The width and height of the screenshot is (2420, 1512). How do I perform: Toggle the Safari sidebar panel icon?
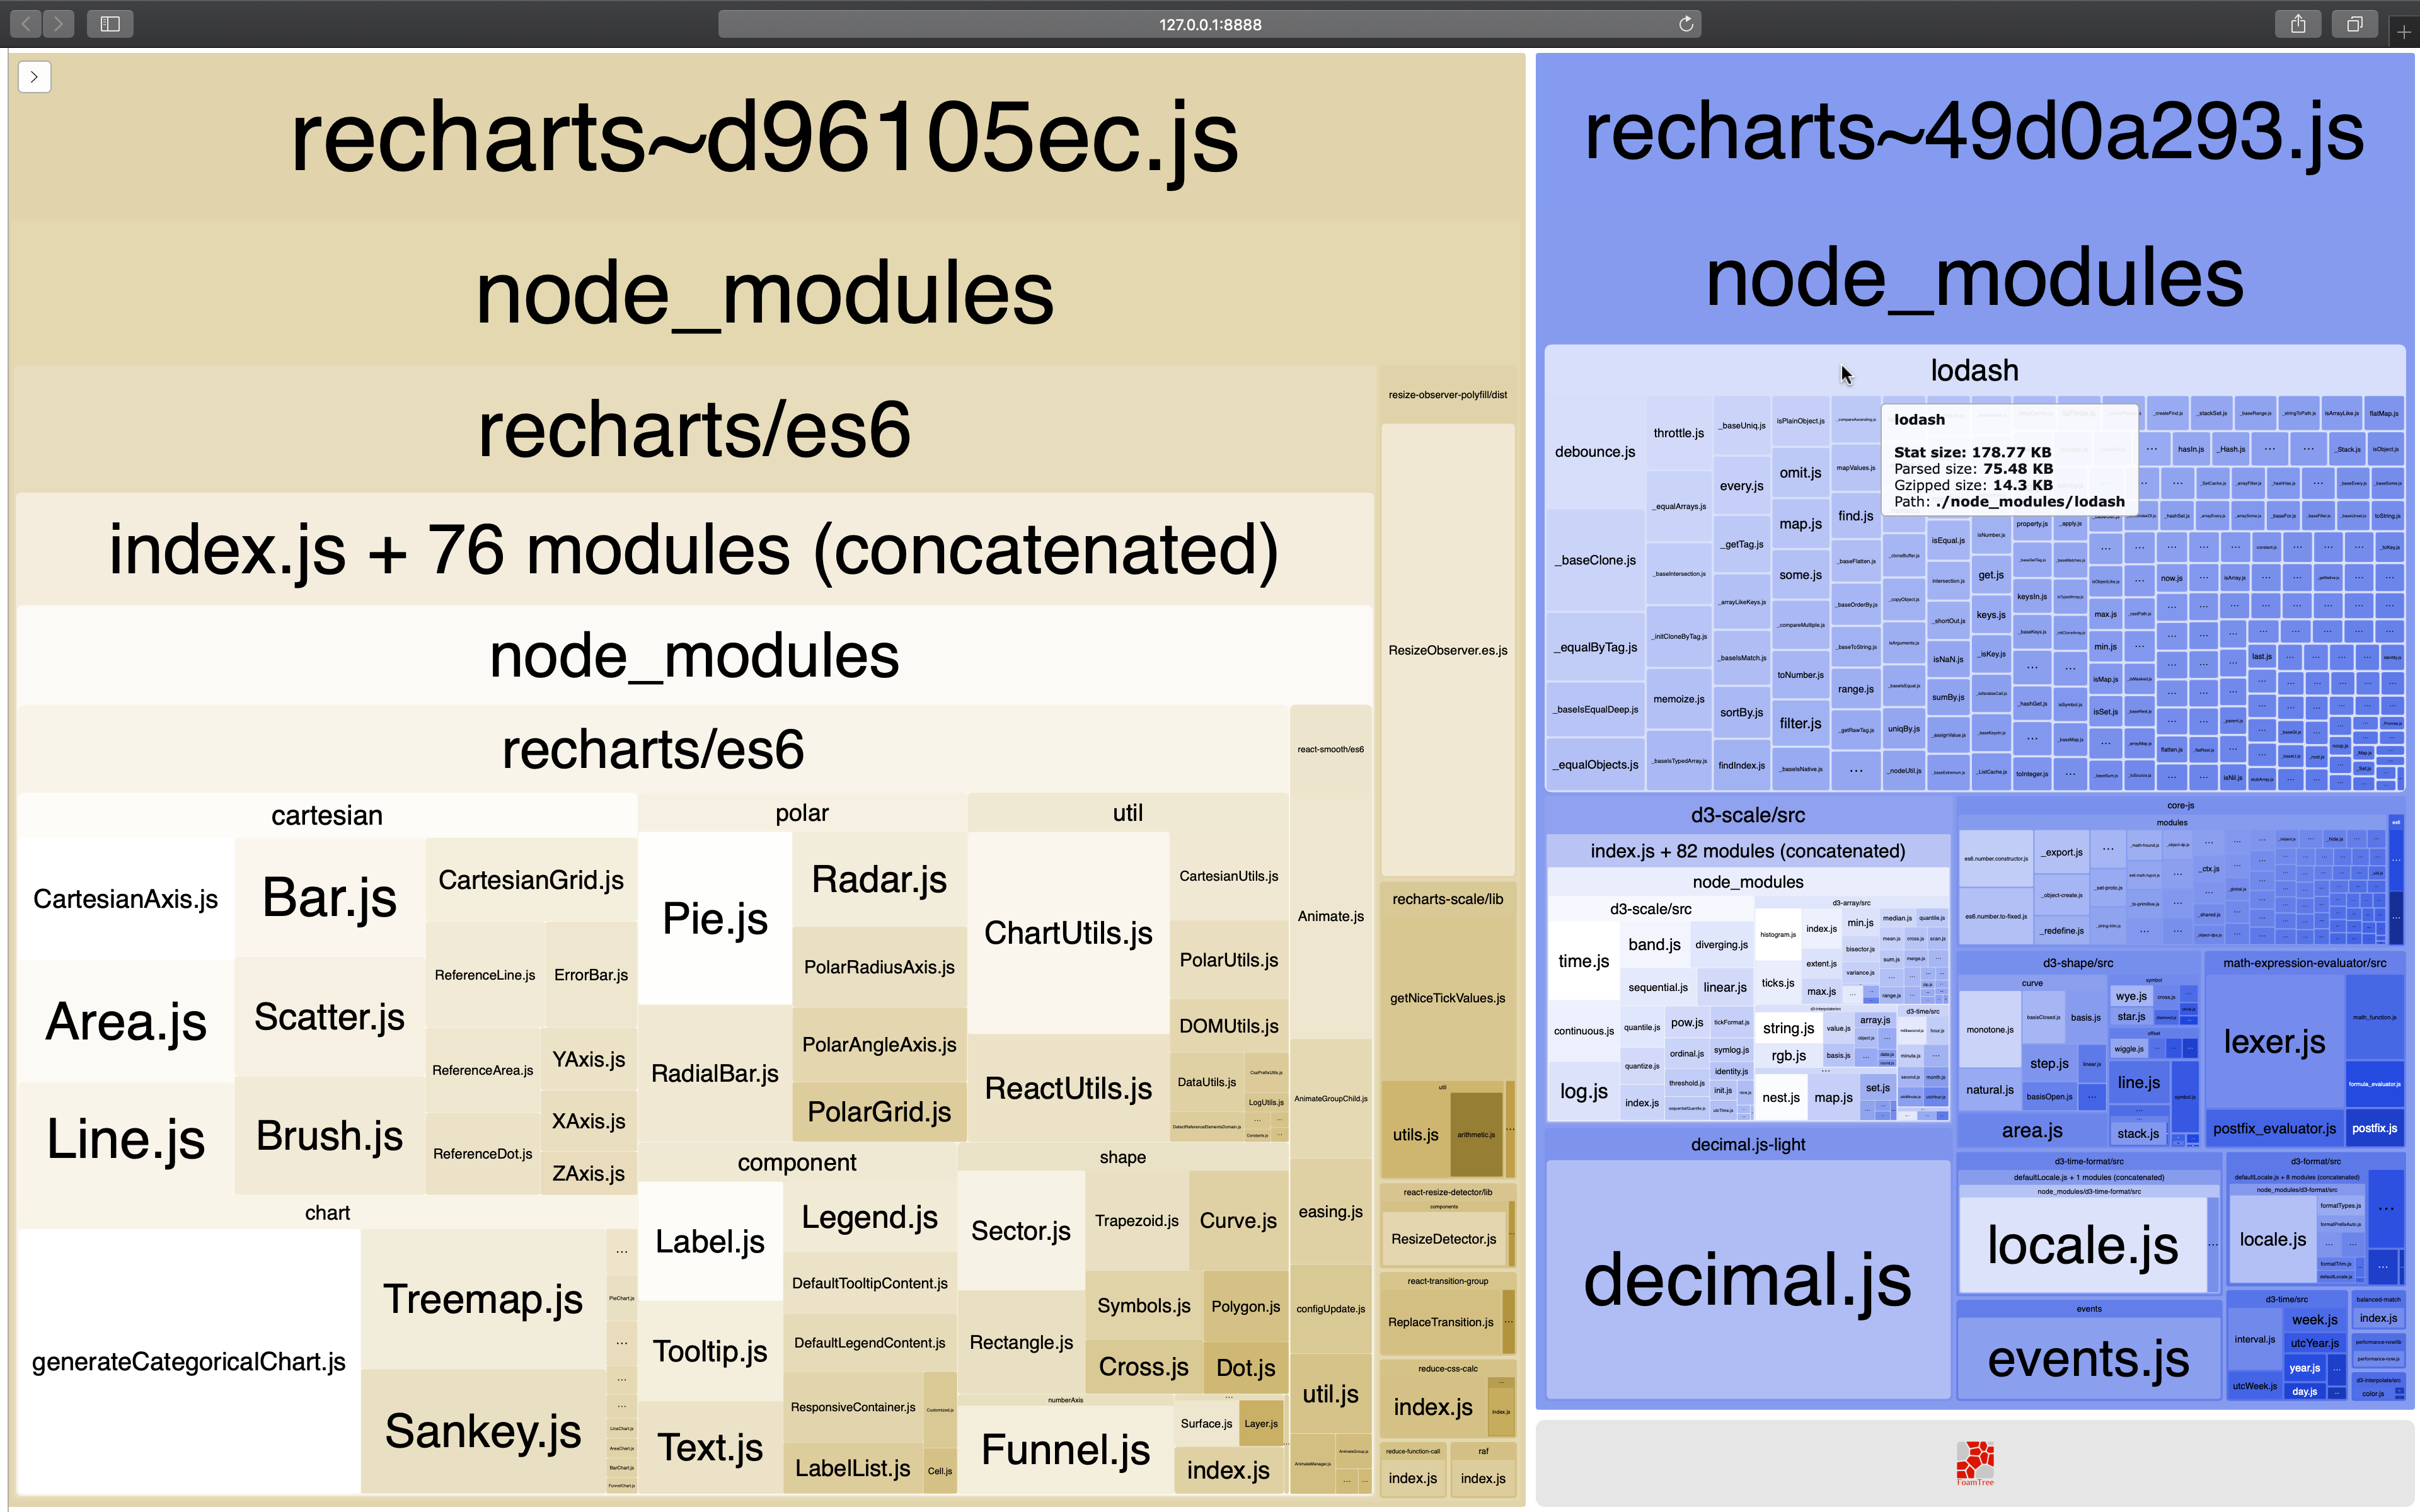(x=110, y=24)
